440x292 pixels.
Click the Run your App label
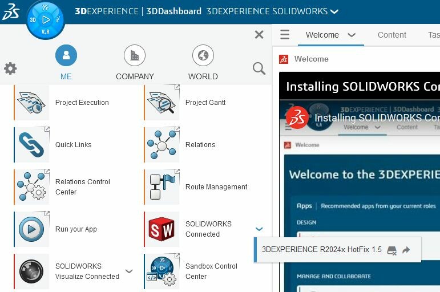click(76, 229)
